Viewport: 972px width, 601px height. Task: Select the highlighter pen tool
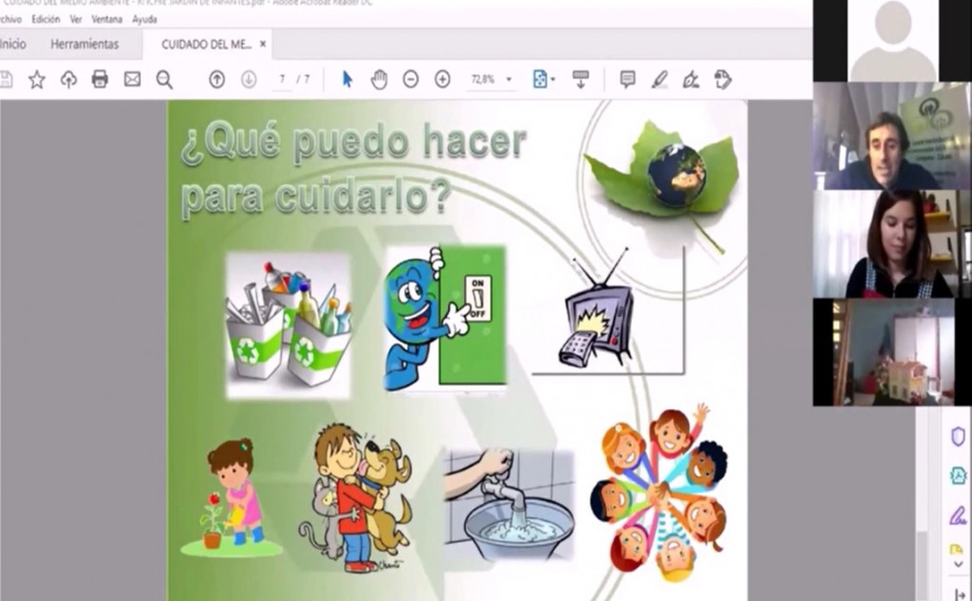660,80
